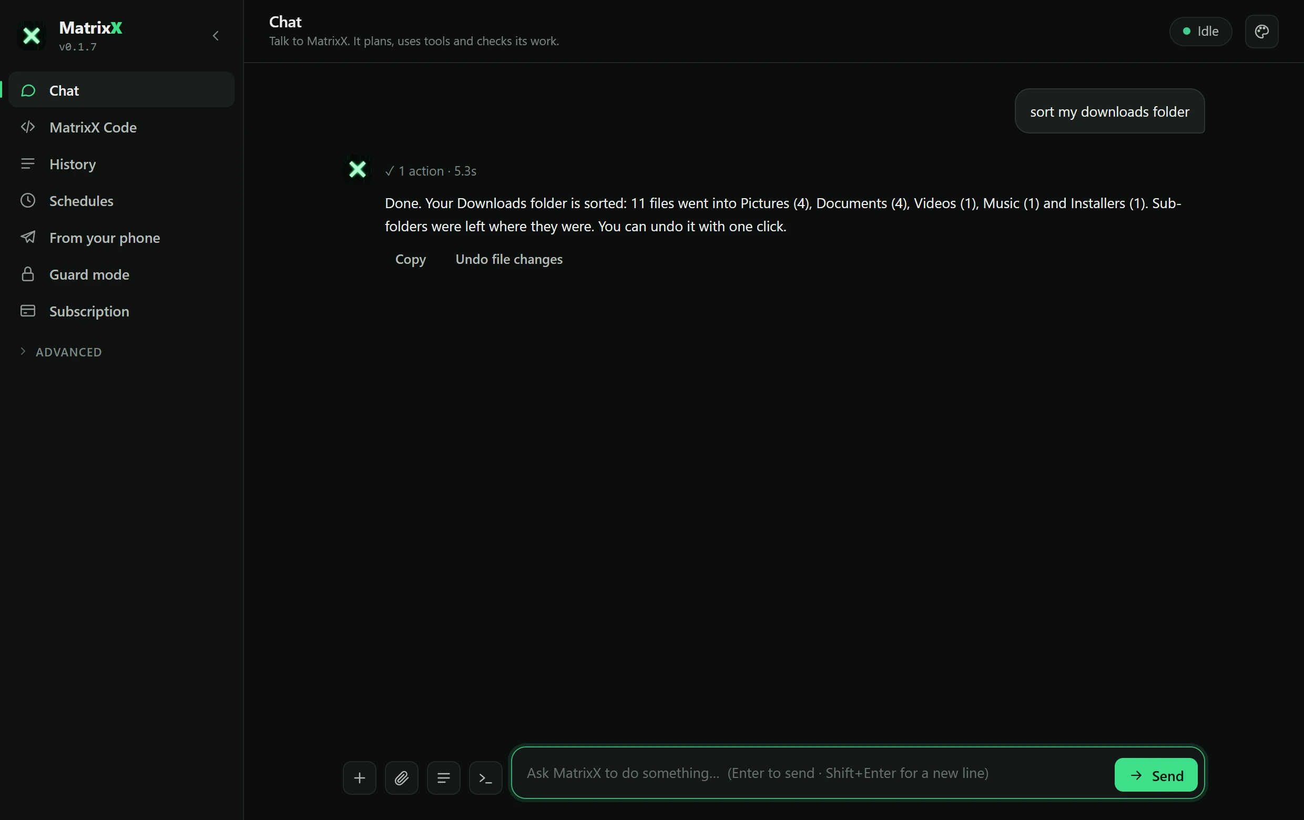Copy the assistant's reply
Screen dimensions: 1304x820
click(411, 259)
